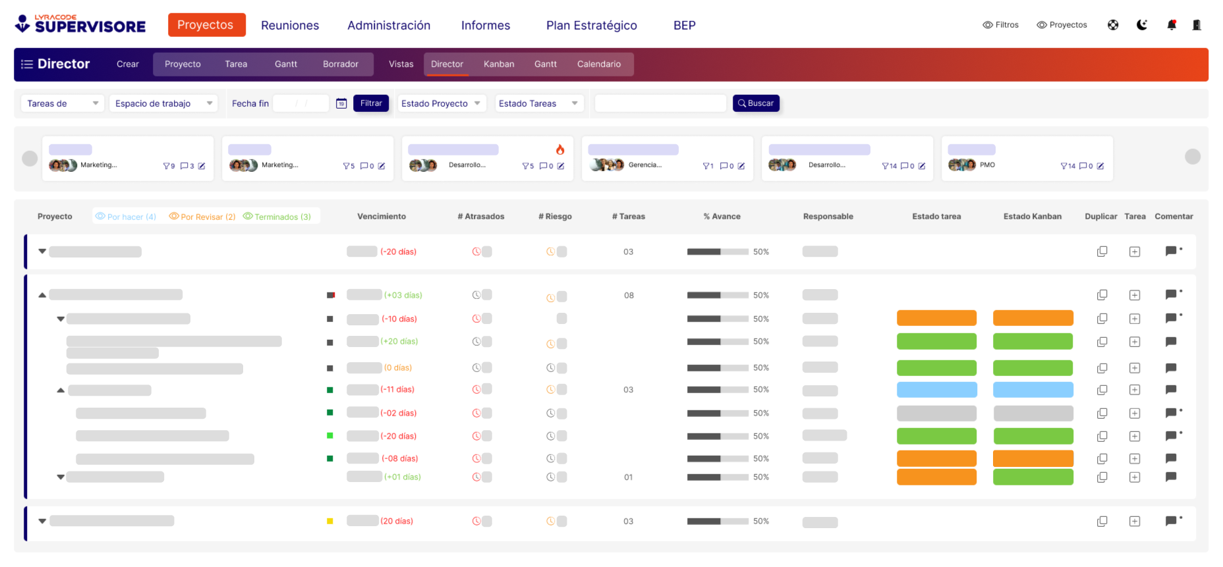Toggle the Por Revisar (2) visibility filter
Image resolution: width=1223 pixels, height=567 pixels.
[x=202, y=217]
